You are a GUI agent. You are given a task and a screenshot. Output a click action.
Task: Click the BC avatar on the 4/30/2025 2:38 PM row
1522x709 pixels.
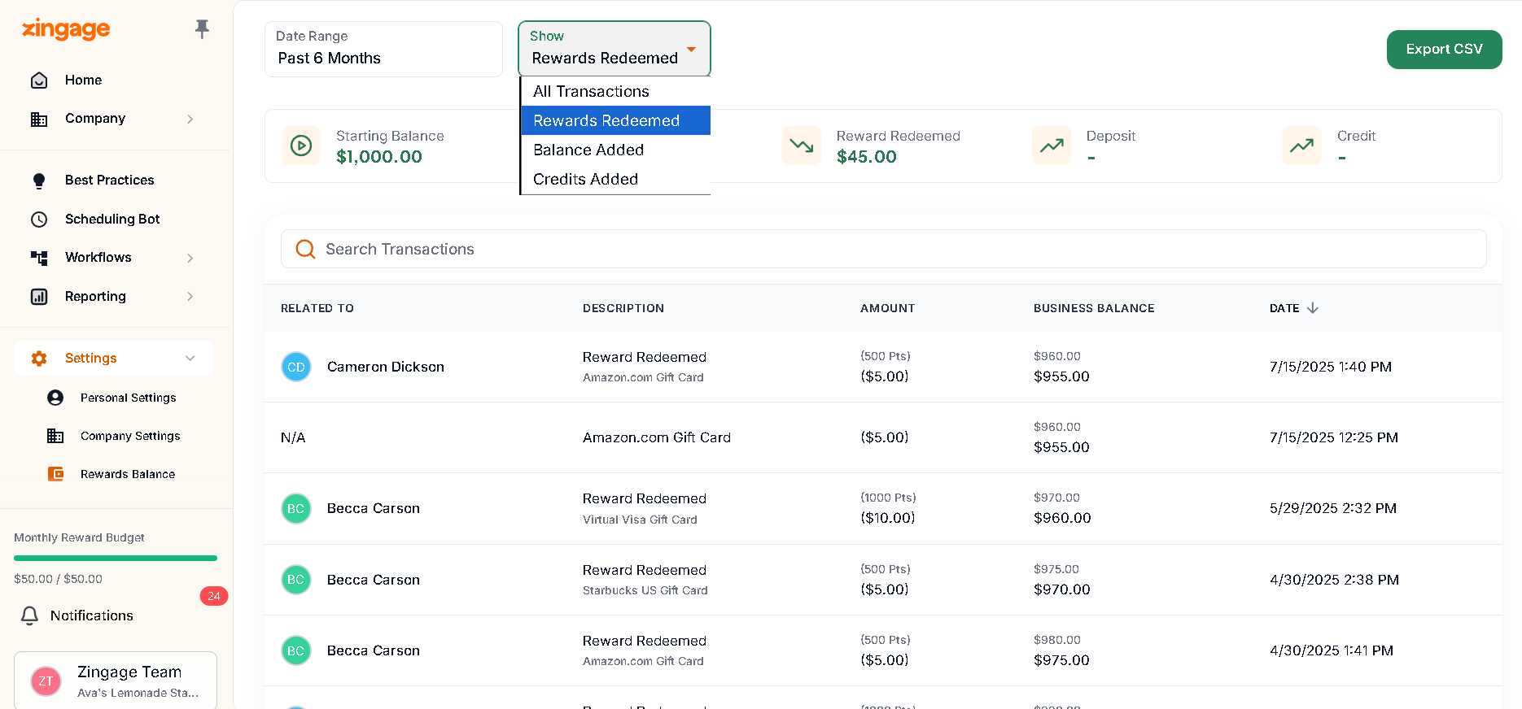pos(296,580)
